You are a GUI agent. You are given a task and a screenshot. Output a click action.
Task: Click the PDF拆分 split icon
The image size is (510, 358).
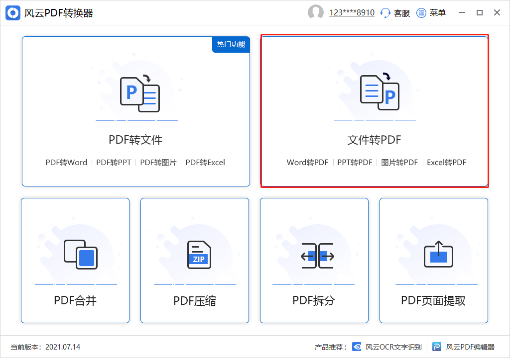pos(317,256)
